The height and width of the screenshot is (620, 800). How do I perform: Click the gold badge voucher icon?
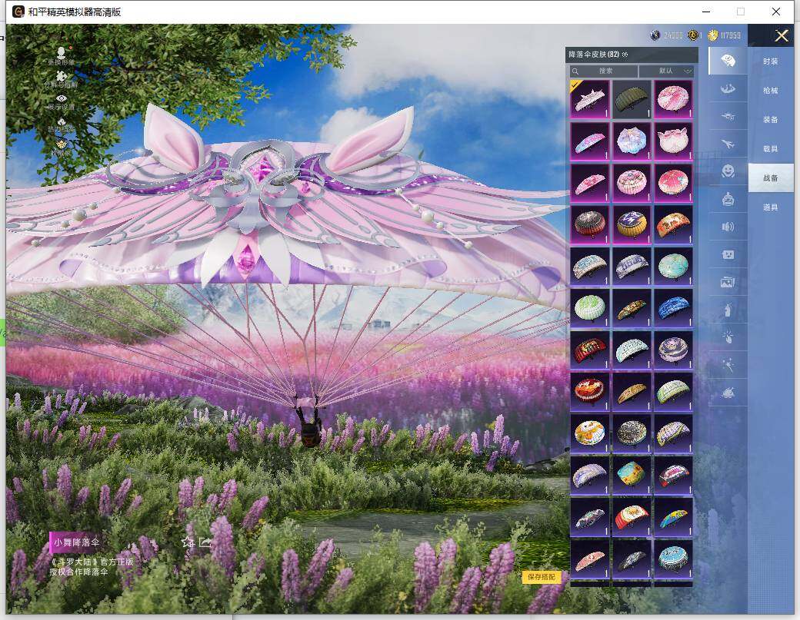pos(692,35)
